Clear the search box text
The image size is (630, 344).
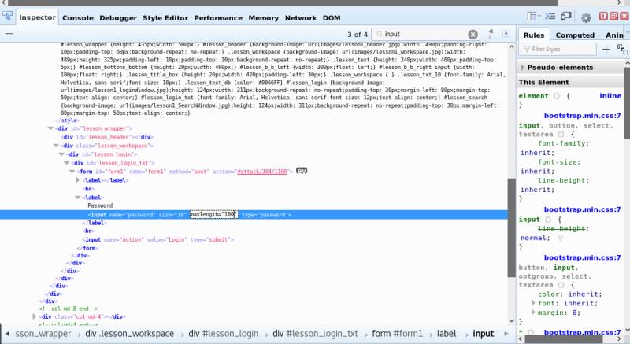pos(473,35)
